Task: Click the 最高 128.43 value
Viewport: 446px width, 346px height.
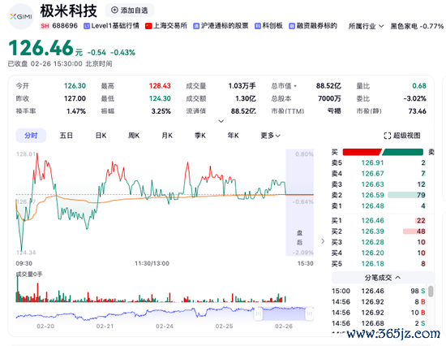Action: tap(160, 86)
